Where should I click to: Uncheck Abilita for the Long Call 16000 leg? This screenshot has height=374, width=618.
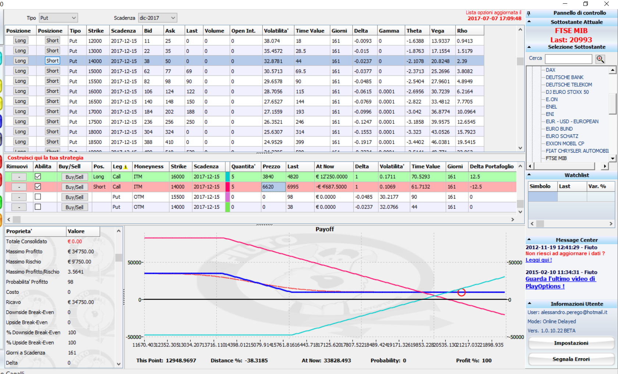pos(37,177)
